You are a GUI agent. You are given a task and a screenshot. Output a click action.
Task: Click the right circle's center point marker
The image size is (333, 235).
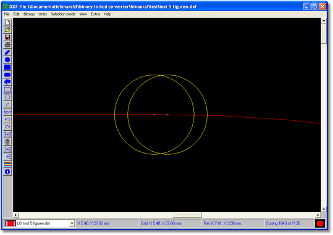[167, 115]
